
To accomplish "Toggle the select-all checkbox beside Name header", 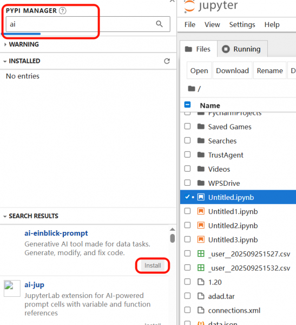I will coord(187,105).
